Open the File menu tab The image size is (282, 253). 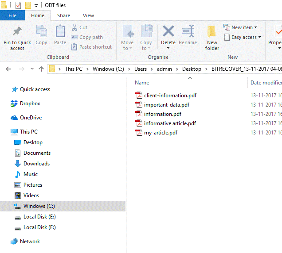click(12, 15)
